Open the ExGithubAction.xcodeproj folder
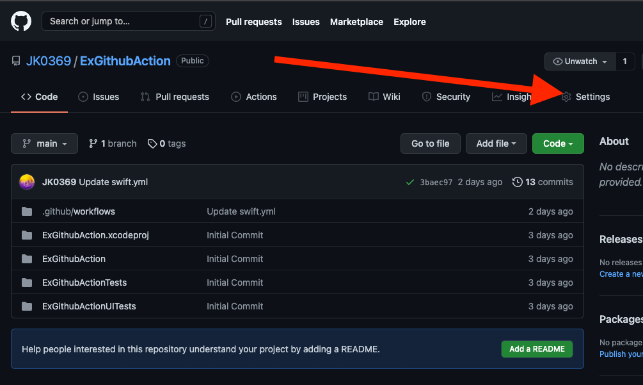The width and height of the screenshot is (643, 385). coord(95,235)
